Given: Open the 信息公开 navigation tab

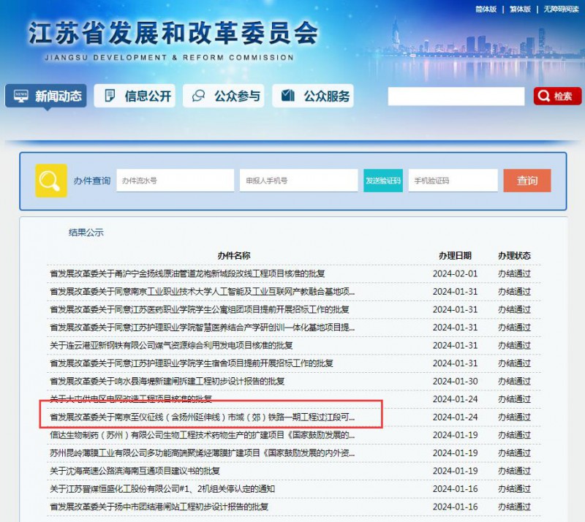Looking at the screenshot, I should 135,96.
